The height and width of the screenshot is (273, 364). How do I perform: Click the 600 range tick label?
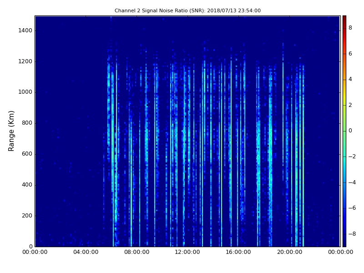tap(27, 154)
